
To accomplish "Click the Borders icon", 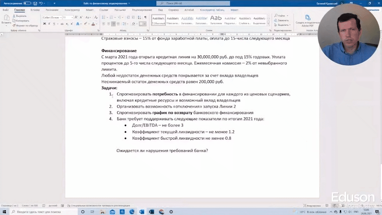I will 141,24.
